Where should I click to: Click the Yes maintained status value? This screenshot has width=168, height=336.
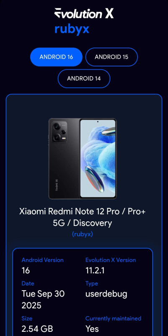tap(92, 328)
